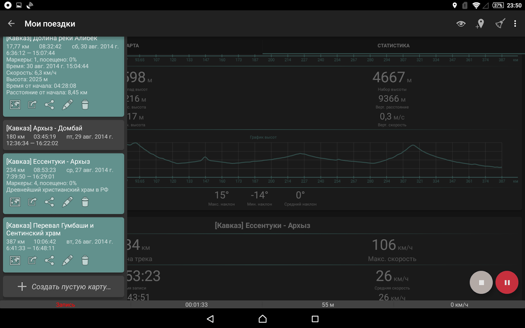525x328 pixels.
Task: Delete the Ессентуки - Архыз trip
Action: pos(85,202)
